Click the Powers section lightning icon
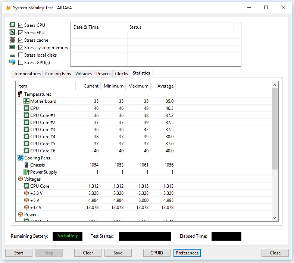 (21, 214)
